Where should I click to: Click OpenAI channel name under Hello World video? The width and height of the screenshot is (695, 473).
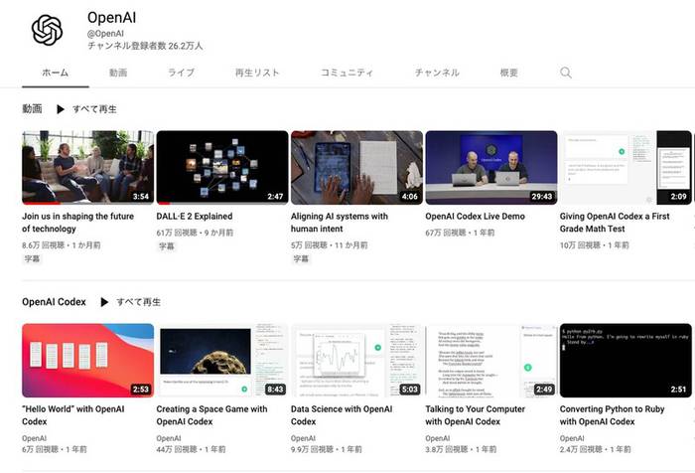click(34, 438)
